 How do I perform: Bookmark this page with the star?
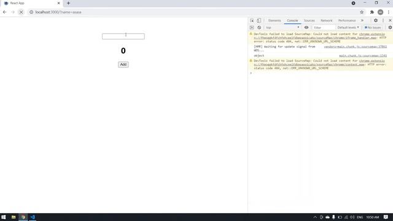click(x=362, y=12)
